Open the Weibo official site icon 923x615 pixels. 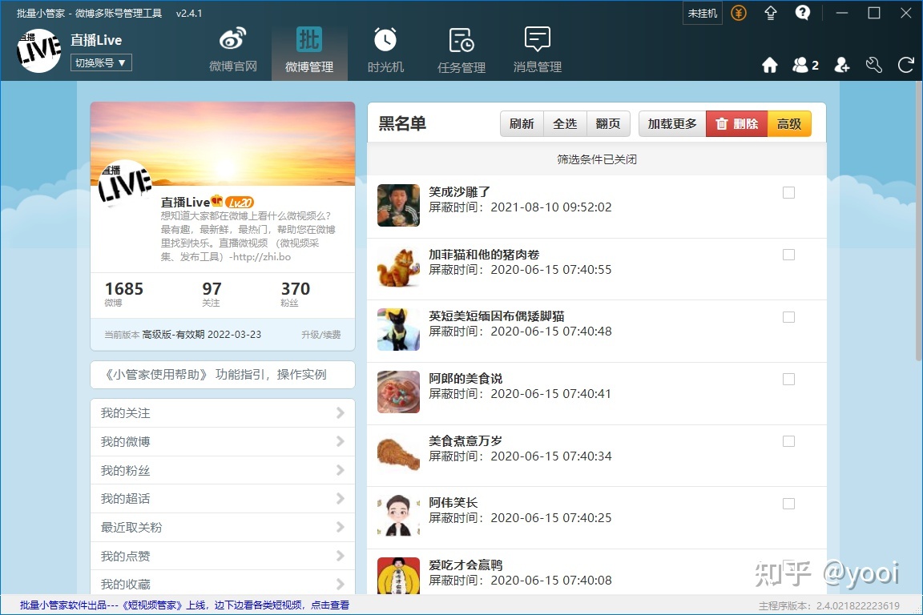233,50
